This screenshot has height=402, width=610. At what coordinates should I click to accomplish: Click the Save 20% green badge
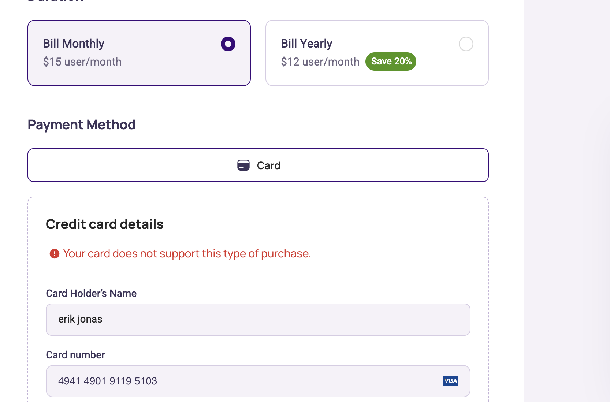click(x=391, y=62)
